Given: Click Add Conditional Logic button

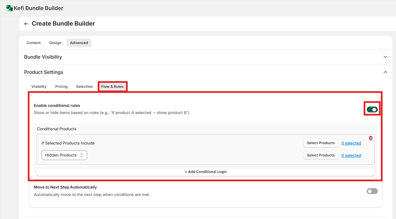Looking at the screenshot, I should (x=205, y=172).
